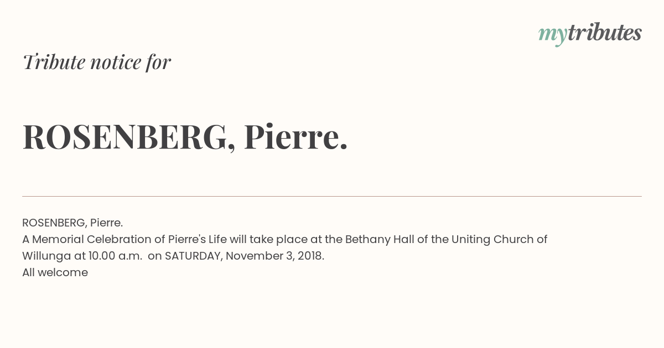Click the small "ROSENBERG, Pierre." body line
This screenshot has height=348, width=664.
click(x=72, y=223)
